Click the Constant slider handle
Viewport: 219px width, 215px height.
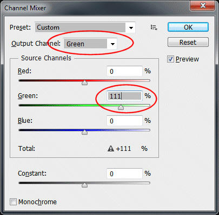[x=84, y=185]
